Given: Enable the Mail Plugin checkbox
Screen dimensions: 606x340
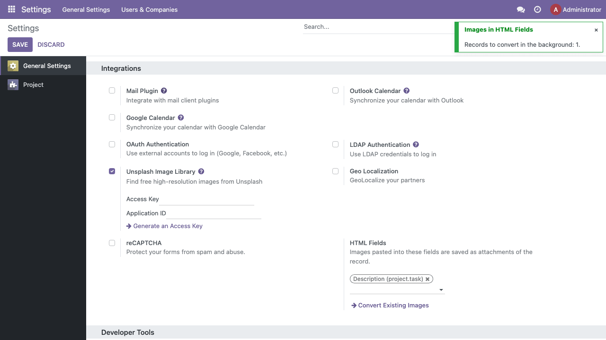Looking at the screenshot, I should tap(112, 90).
